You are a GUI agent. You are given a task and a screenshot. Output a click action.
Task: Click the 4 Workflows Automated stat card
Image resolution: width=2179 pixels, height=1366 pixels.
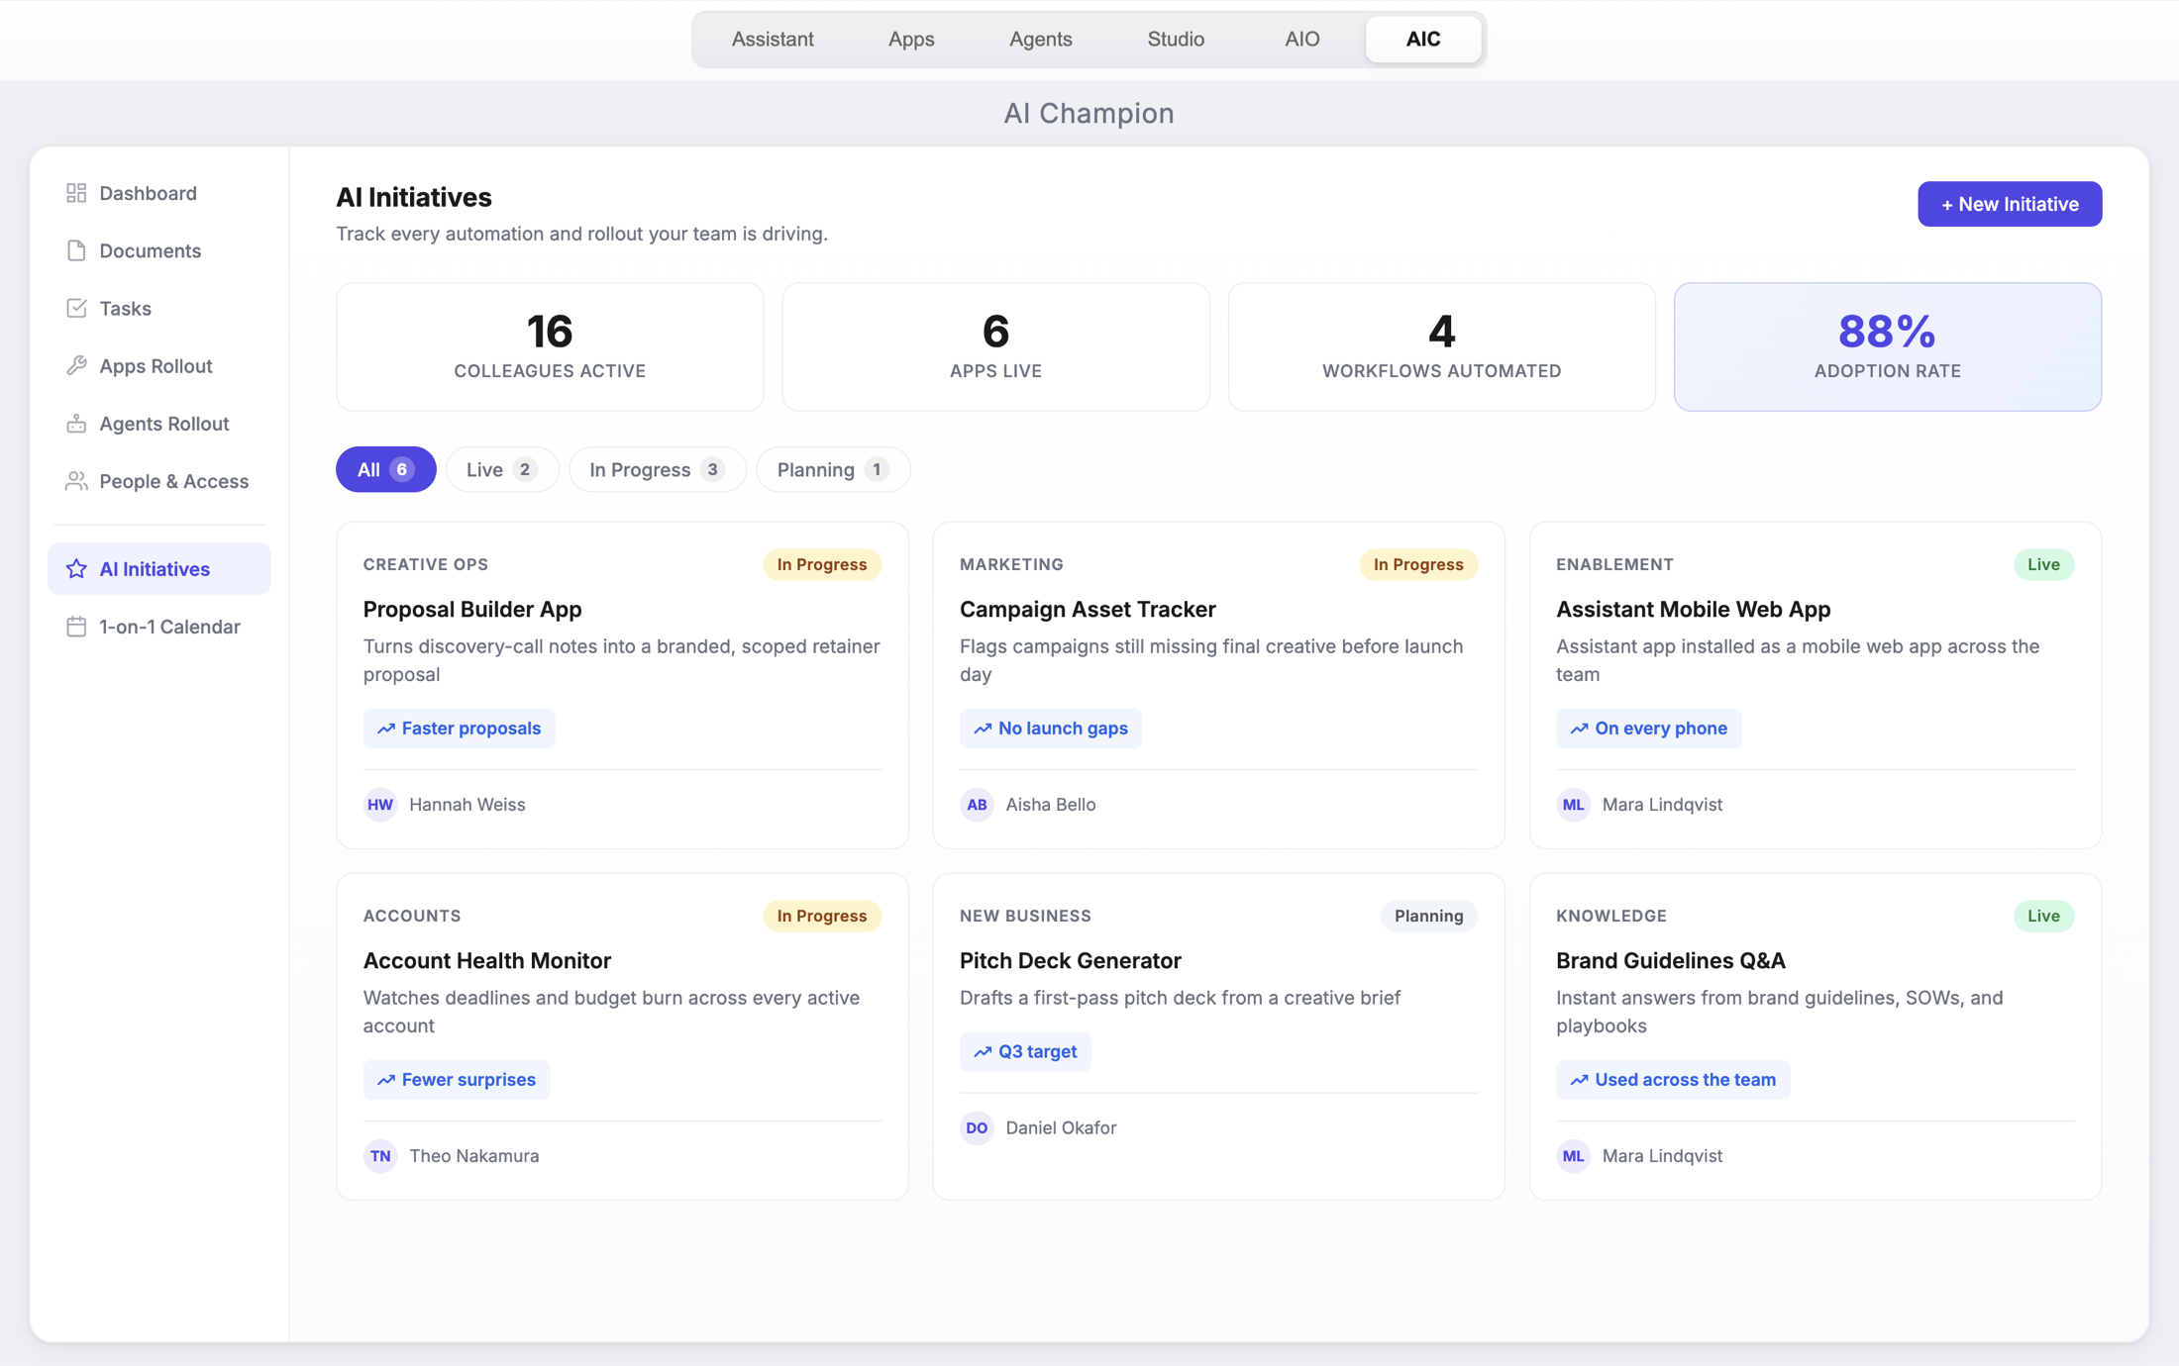[1441, 346]
